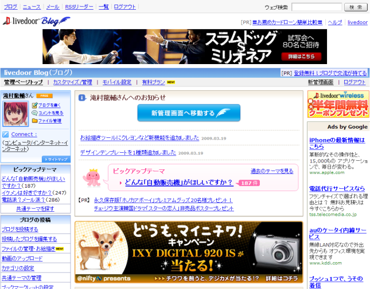
Task: Open the IXY DIGITAL 920 IS campaign banner
Action: [189, 252]
